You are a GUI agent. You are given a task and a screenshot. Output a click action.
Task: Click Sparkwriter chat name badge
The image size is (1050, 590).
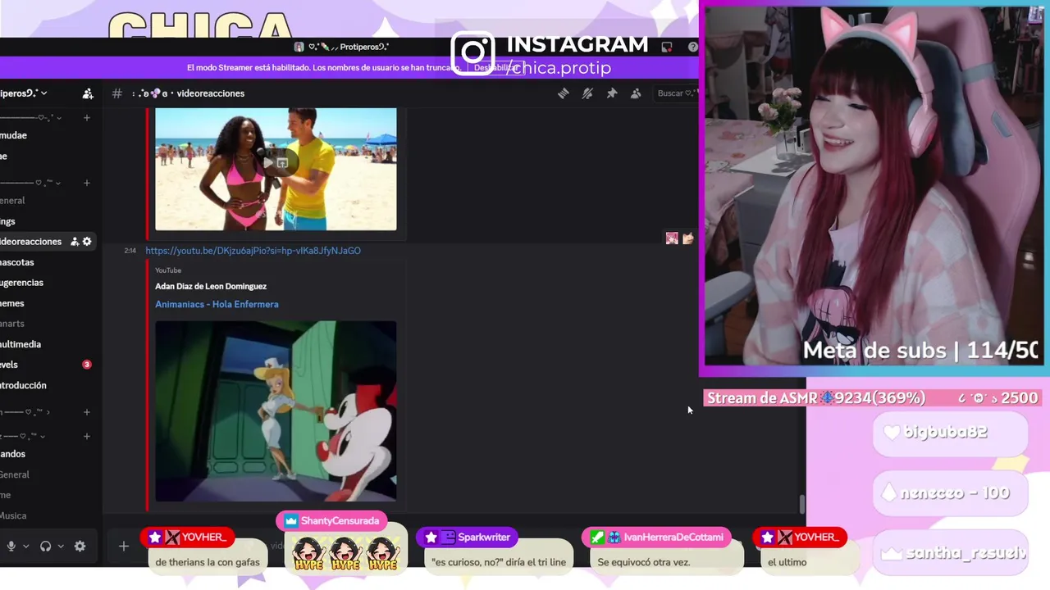[x=467, y=538]
